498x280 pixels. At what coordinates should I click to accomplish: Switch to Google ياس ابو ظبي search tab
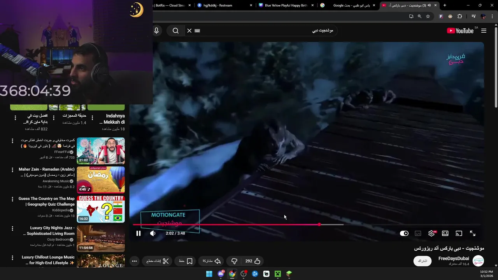coord(347,5)
